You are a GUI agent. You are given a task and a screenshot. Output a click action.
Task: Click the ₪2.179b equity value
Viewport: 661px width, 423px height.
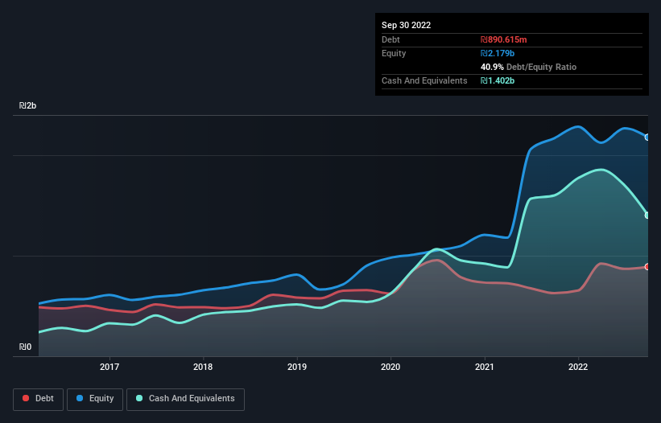(498, 53)
